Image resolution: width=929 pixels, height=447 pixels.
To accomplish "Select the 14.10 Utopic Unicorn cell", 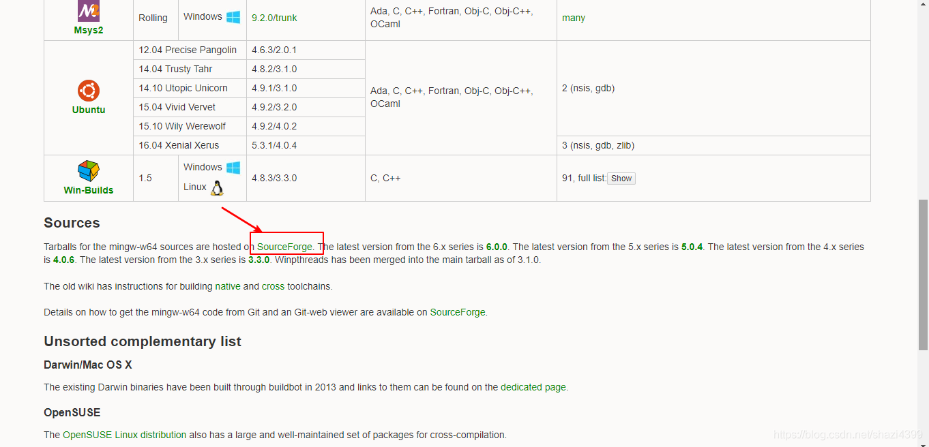I will [190, 88].
